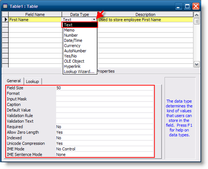Click the First Name field cell
Viewport: 208px width, 169px height.
click(35, 19)
